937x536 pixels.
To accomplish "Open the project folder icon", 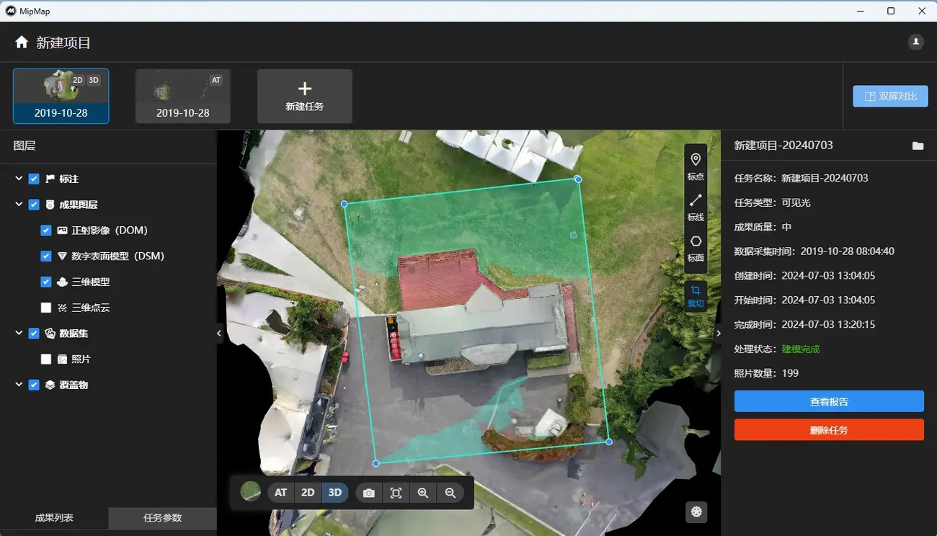I will click(918, 146).
